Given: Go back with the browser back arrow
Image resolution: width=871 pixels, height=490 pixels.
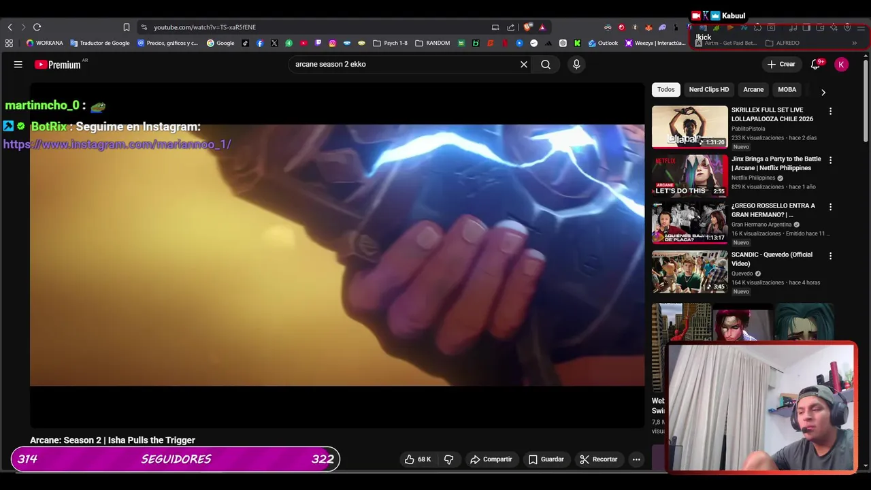Looking at the screenshot, I should point(10,27).
